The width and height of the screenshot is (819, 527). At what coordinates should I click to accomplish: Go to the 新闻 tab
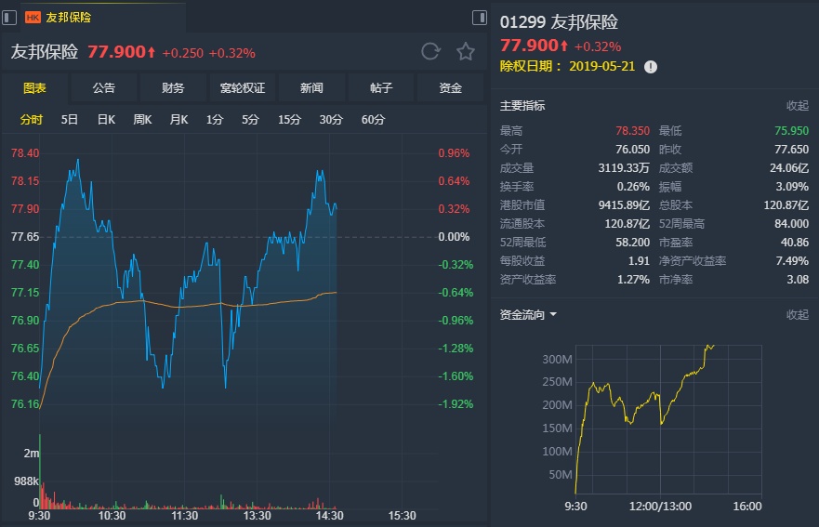point(311,88)
